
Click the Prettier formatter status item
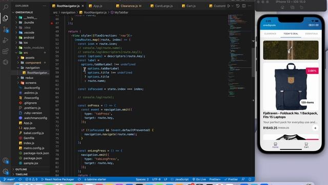click(231, 179)
